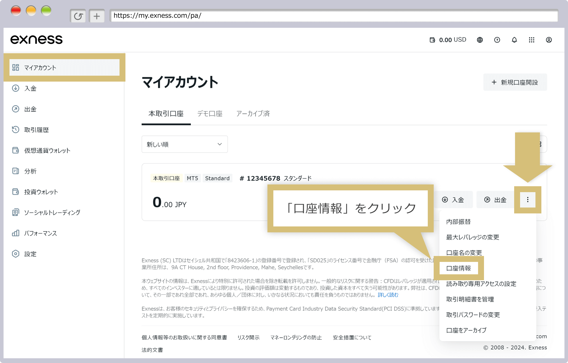Open the help question mark icon
The width and height of the screenshot is (568, 363).
pyautogui.click(x=497, y=40)
